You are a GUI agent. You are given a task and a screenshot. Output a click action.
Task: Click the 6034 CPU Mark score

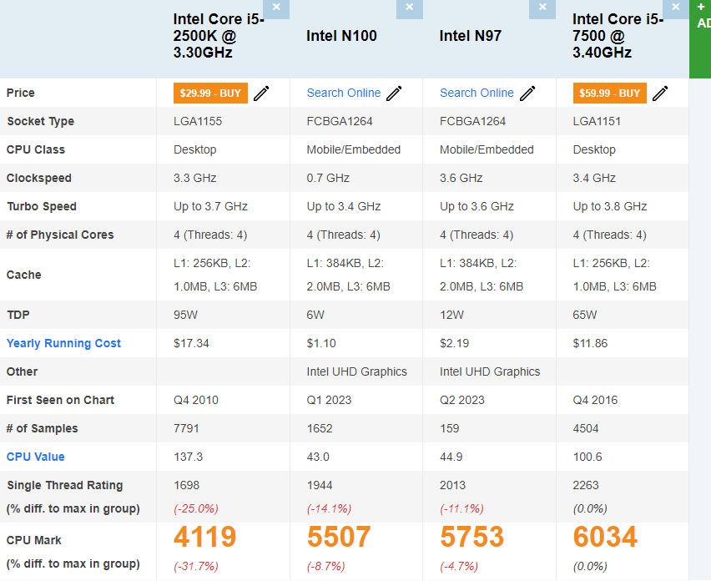point(605,538)
